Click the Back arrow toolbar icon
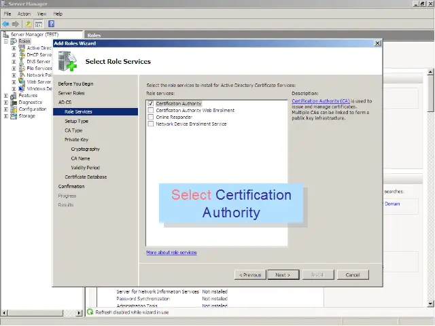The width and height of the screenshot is (435, 326). [x=5, y=24]
